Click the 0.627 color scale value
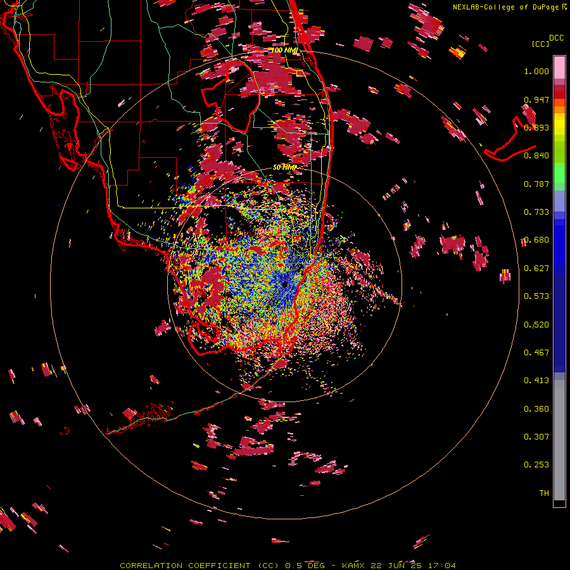Image resolution: width=570 pixels, height=570 pixels. tap(536, 269)
